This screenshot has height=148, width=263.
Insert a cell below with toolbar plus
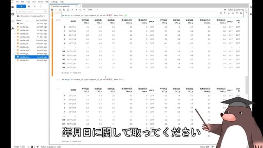pos(56,10)
